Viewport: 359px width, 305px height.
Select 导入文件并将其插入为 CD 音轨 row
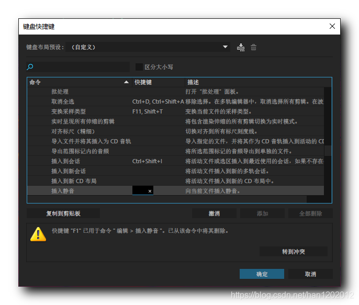coord(175,141)
